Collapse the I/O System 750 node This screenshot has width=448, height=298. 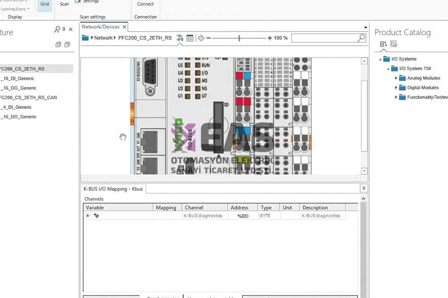tap(388, 69)
